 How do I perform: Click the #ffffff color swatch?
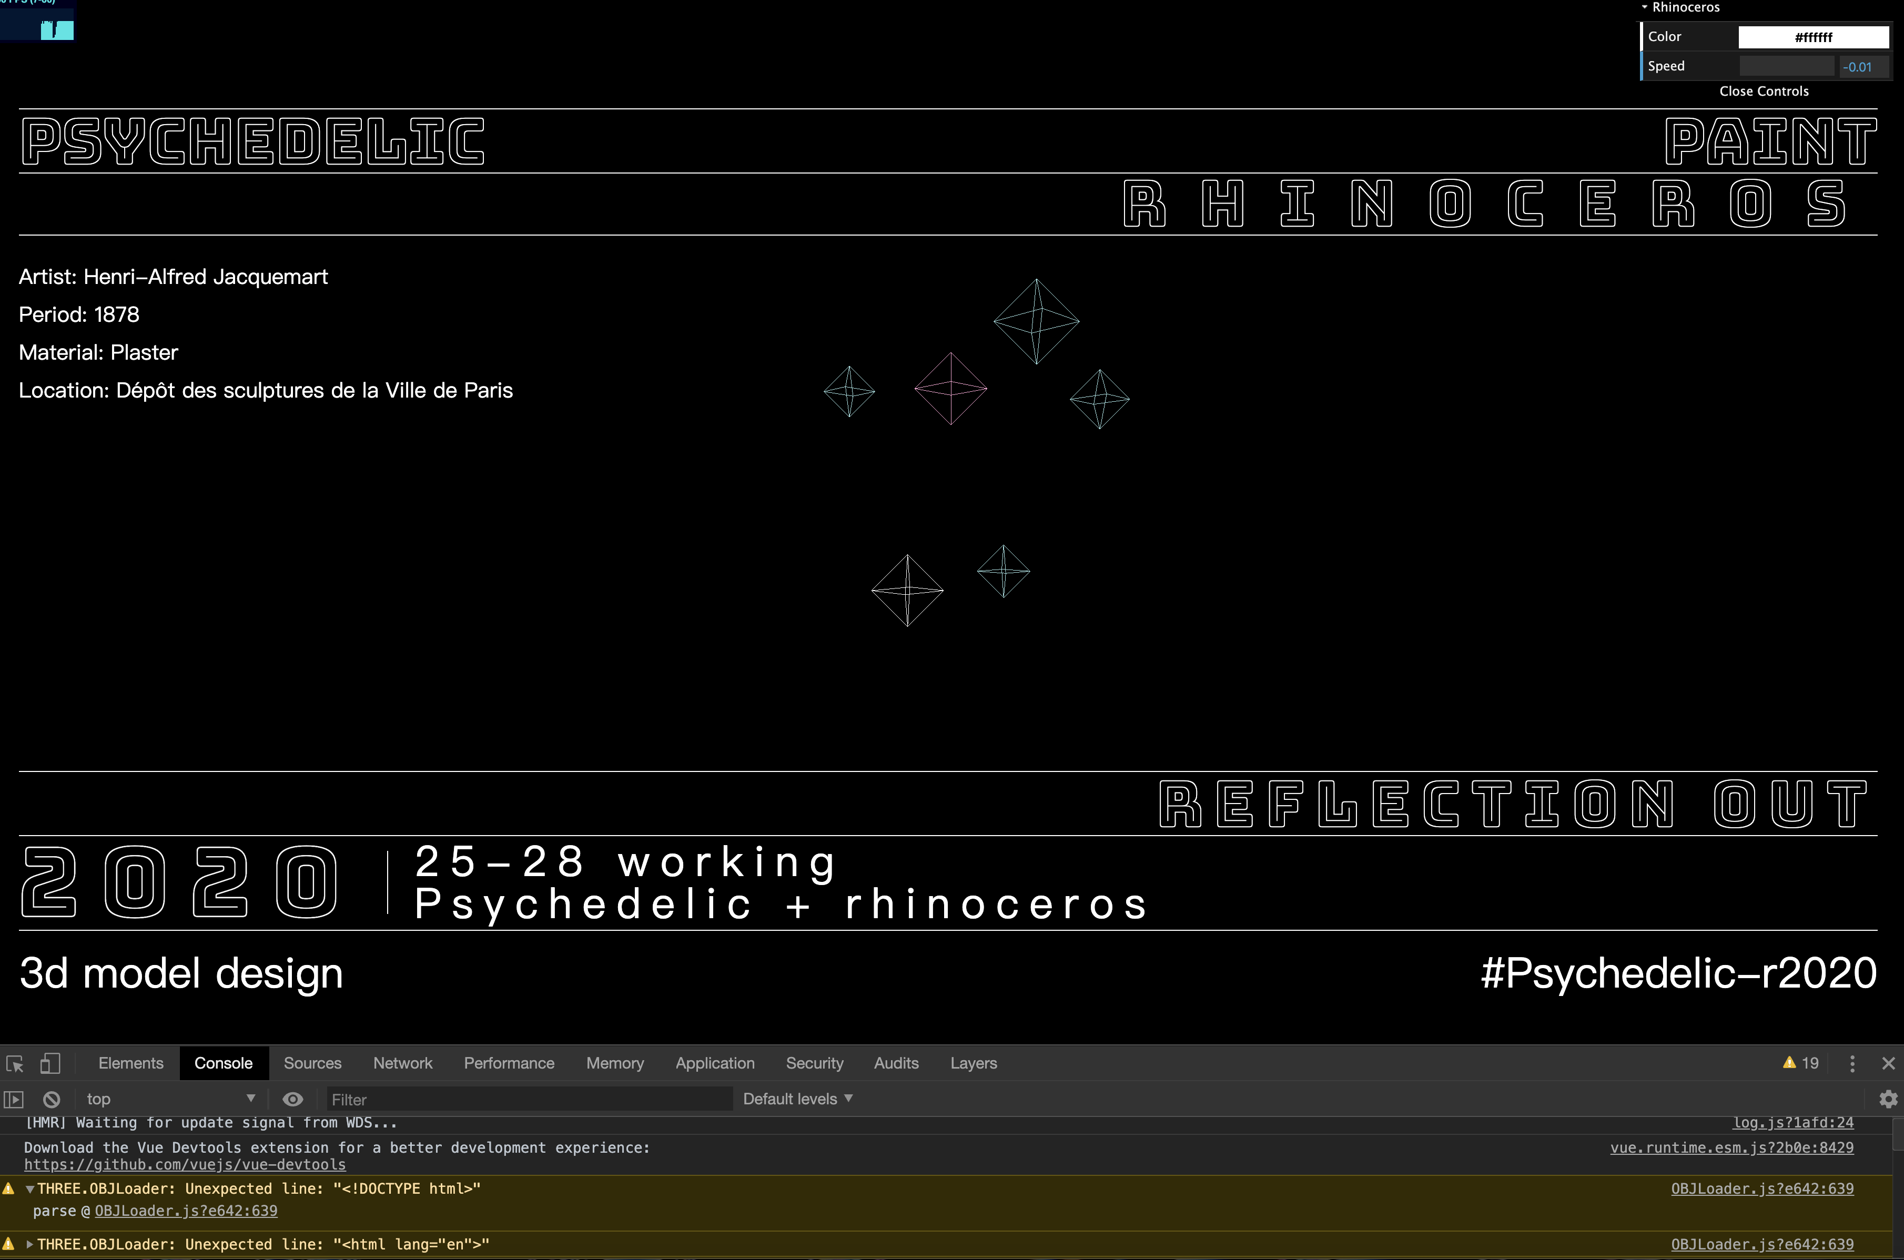1812,37
